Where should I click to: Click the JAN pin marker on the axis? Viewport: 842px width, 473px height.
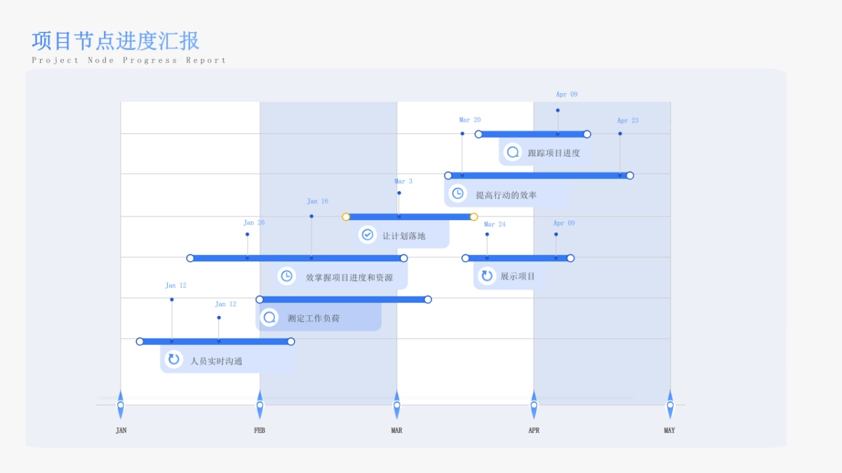[121, 405]
